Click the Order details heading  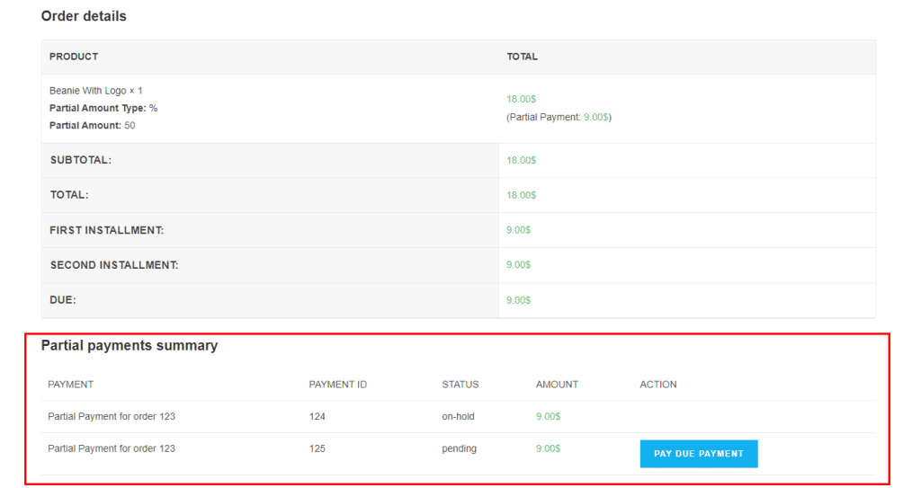click(84, 16)
